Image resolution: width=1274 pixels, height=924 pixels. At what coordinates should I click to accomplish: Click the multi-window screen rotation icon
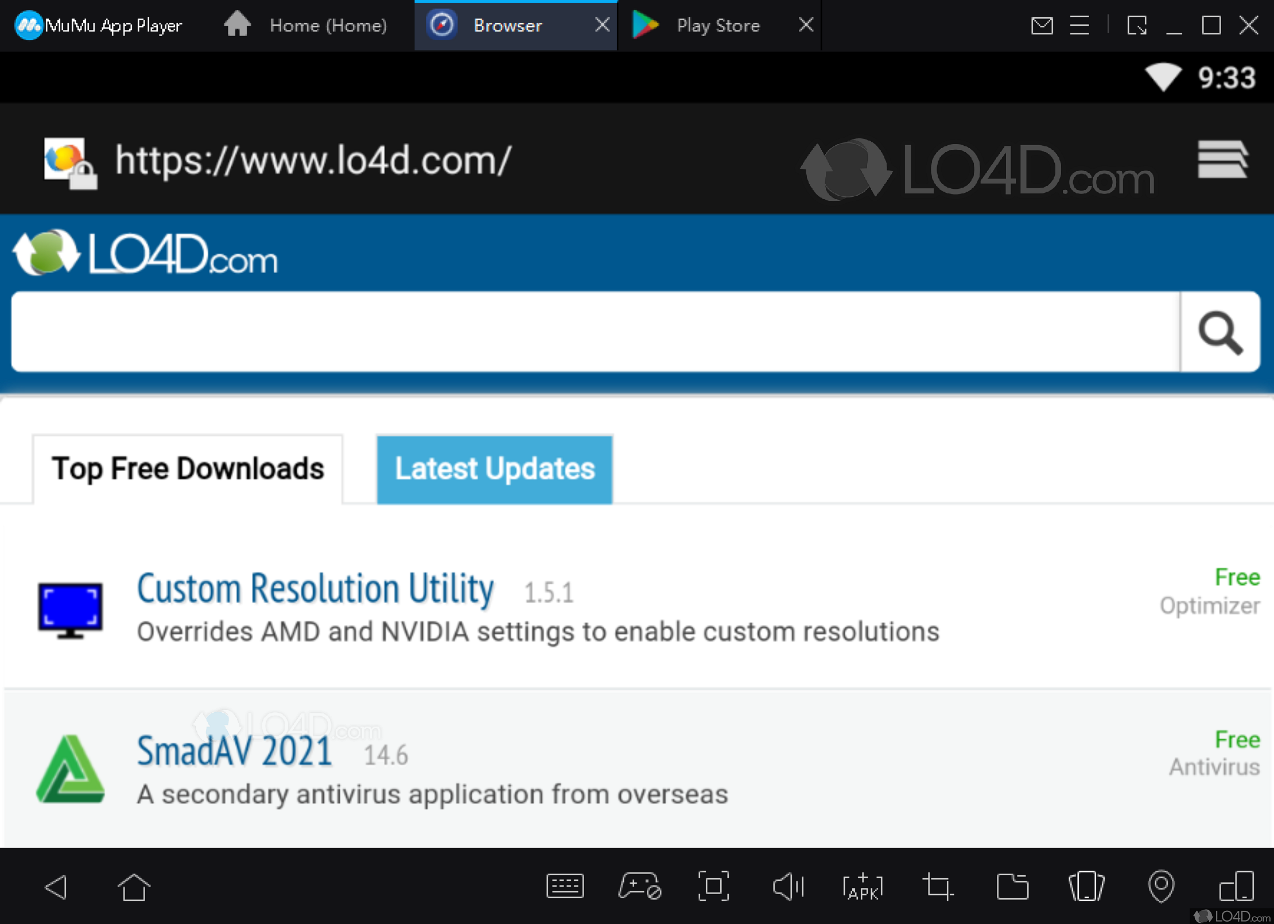click(1236, 887)
